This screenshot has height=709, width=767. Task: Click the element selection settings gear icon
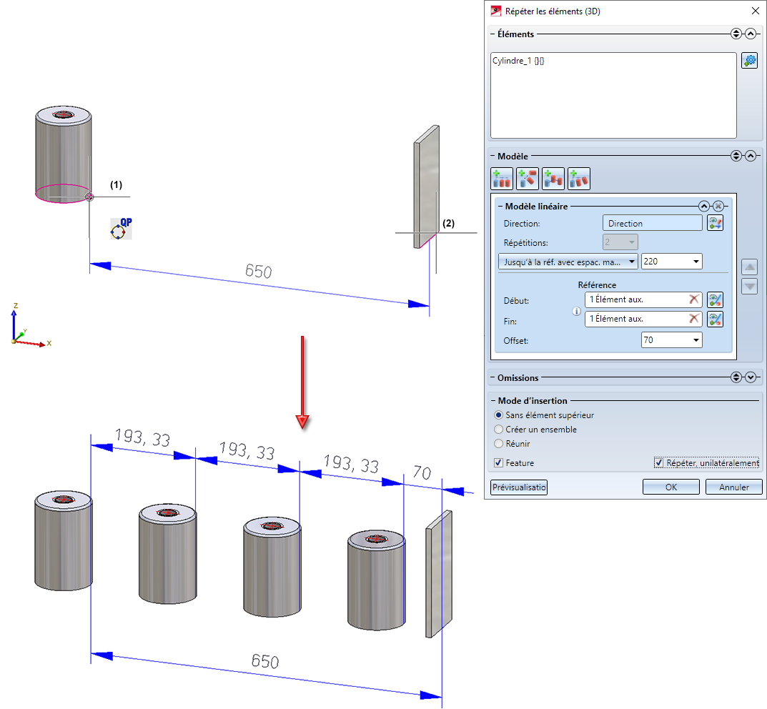(749, 61)
